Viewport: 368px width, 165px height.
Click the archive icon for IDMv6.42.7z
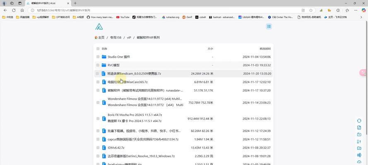pos(104,148)
